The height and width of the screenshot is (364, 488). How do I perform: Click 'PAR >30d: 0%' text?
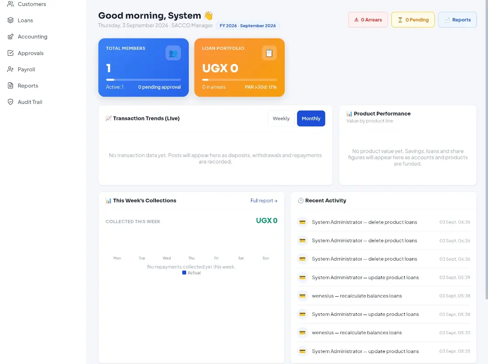pos(261,87)
